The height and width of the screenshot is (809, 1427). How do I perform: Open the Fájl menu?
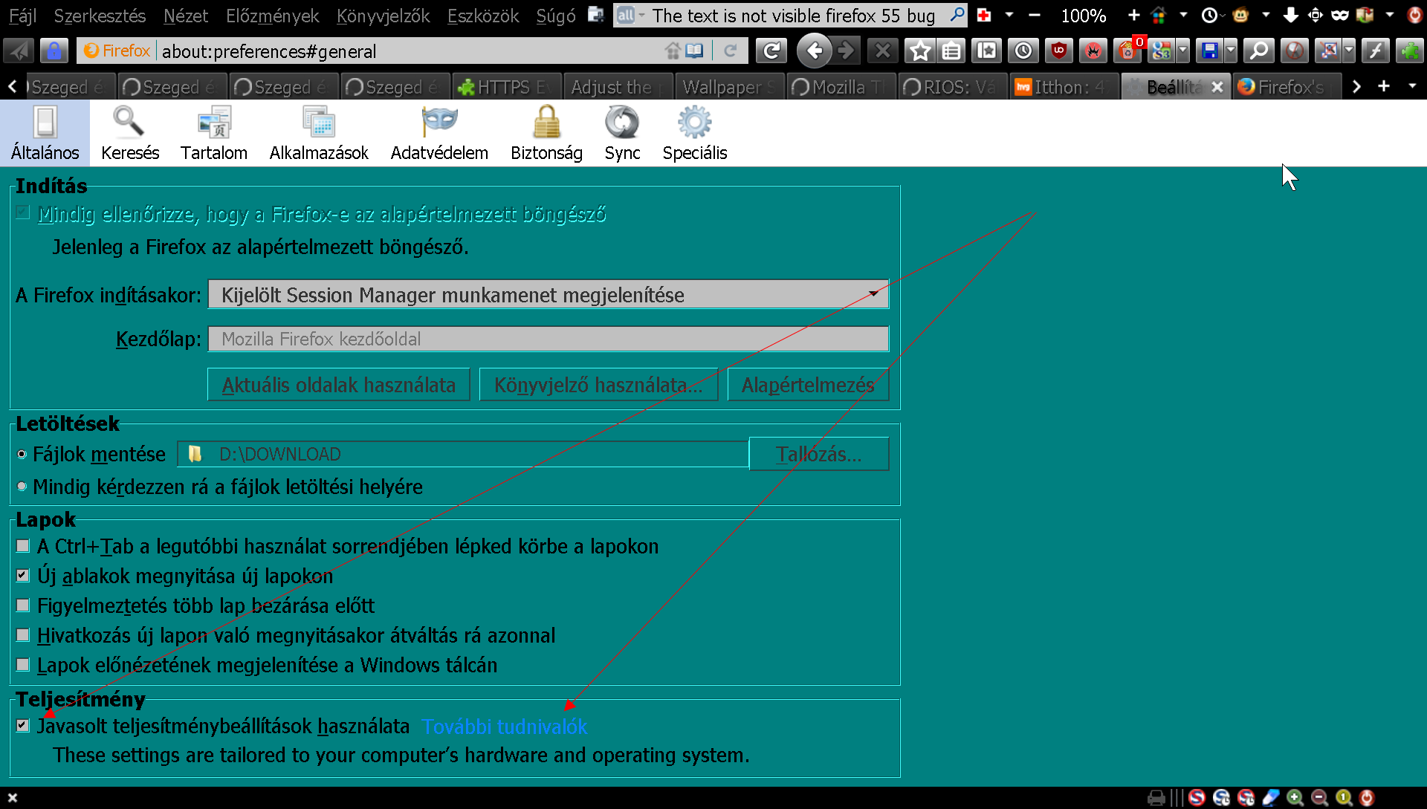(23, 16)
